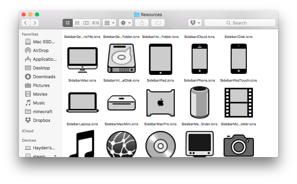Select the network globe file icon

click(x=122, y=144)
